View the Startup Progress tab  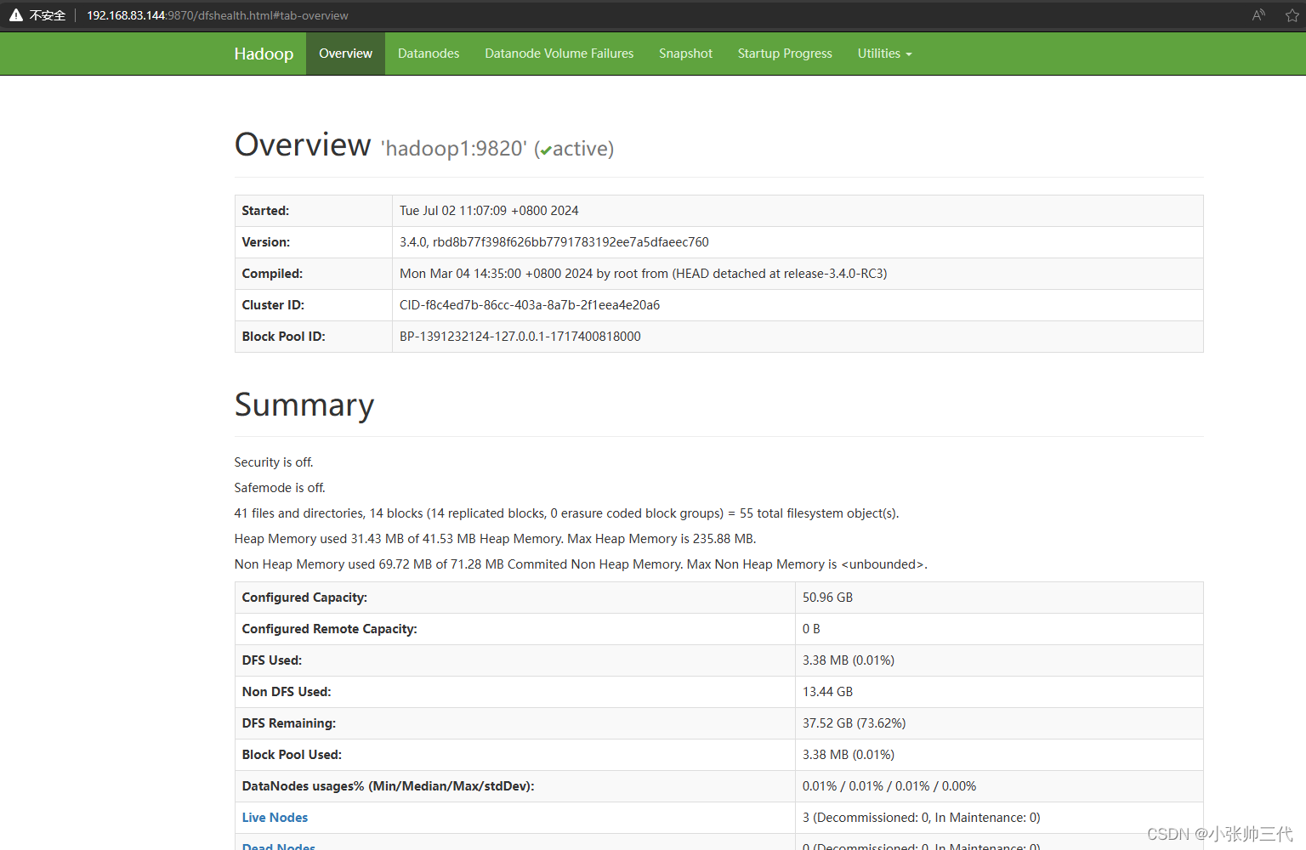point(785,54)
